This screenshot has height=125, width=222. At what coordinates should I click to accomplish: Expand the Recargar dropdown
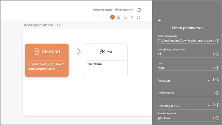click(x=209, y=80)
